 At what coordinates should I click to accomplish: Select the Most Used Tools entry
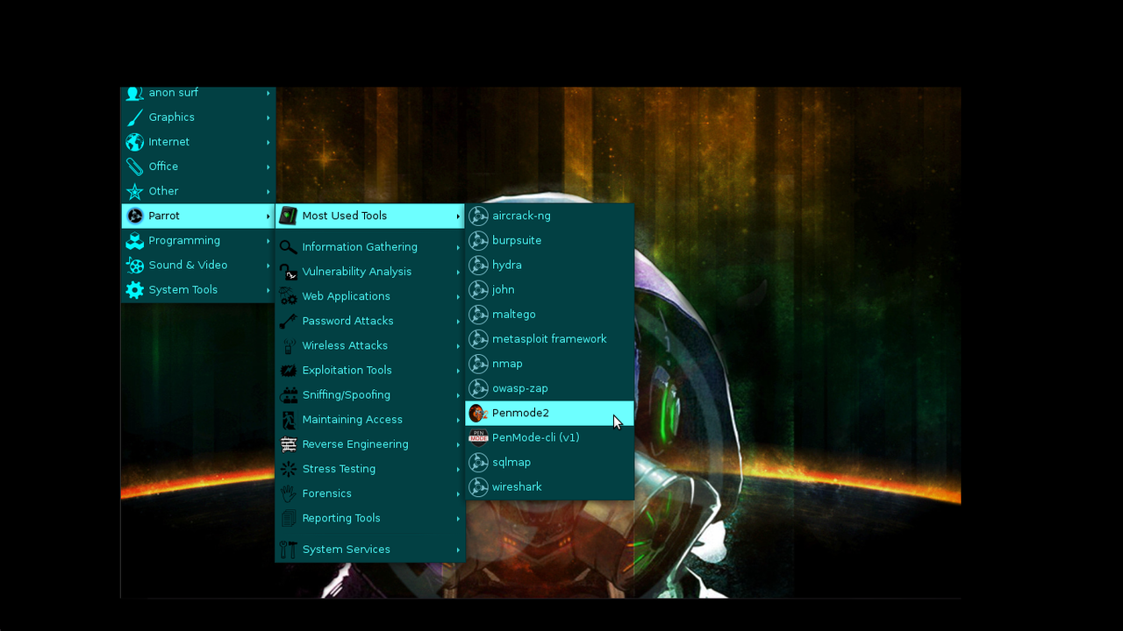(370, 216)
